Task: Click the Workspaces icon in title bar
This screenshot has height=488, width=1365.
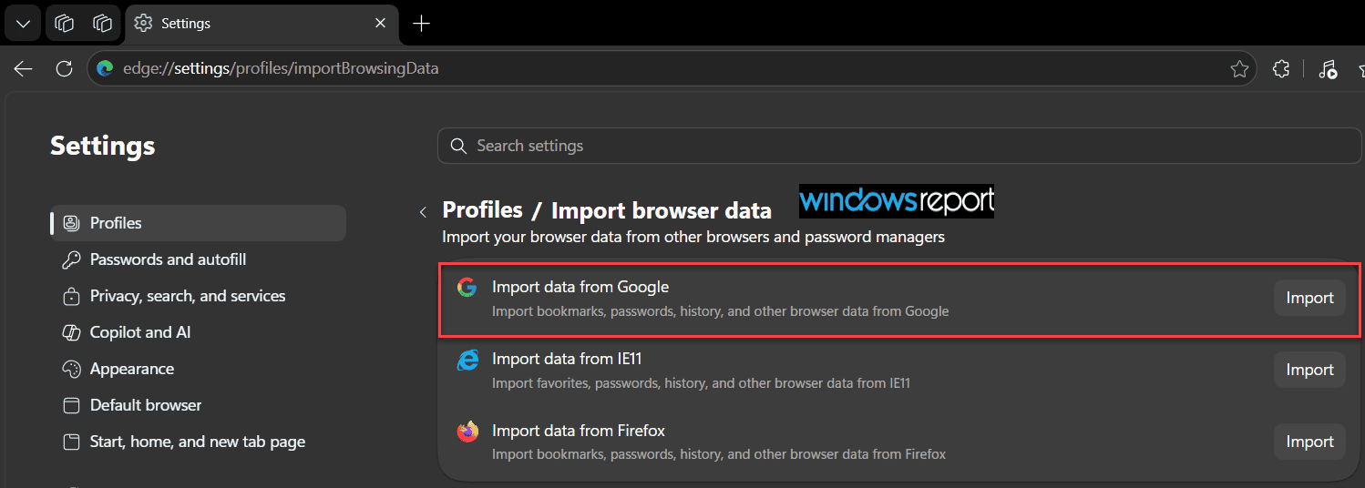Action: coord(64,24)
